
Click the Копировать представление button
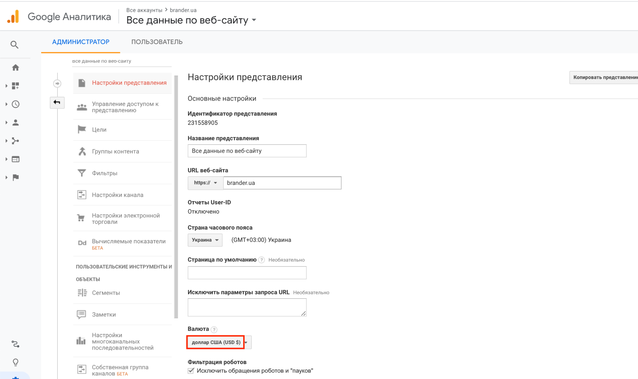click(x=604, y=77)
